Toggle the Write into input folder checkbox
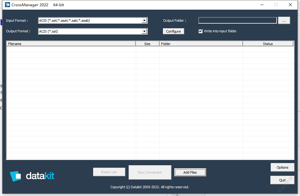The width and height of the screenshot is (300, 196). 200,31
